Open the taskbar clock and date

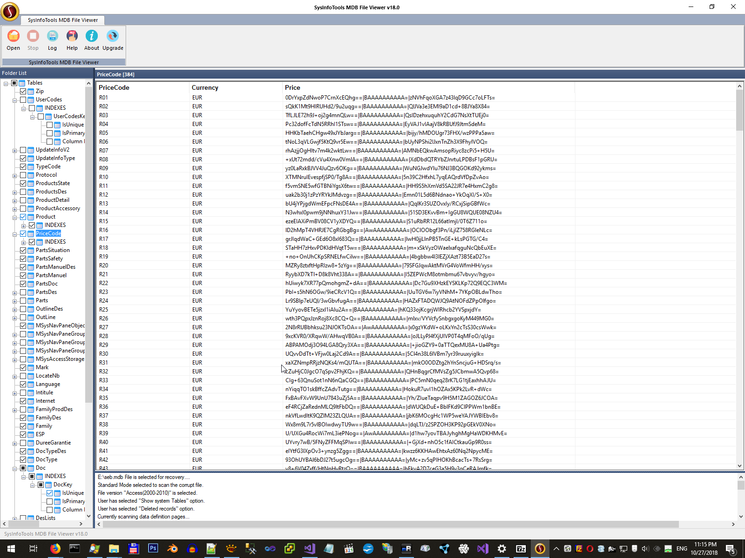pyautogui.click(x=704, y=549)
